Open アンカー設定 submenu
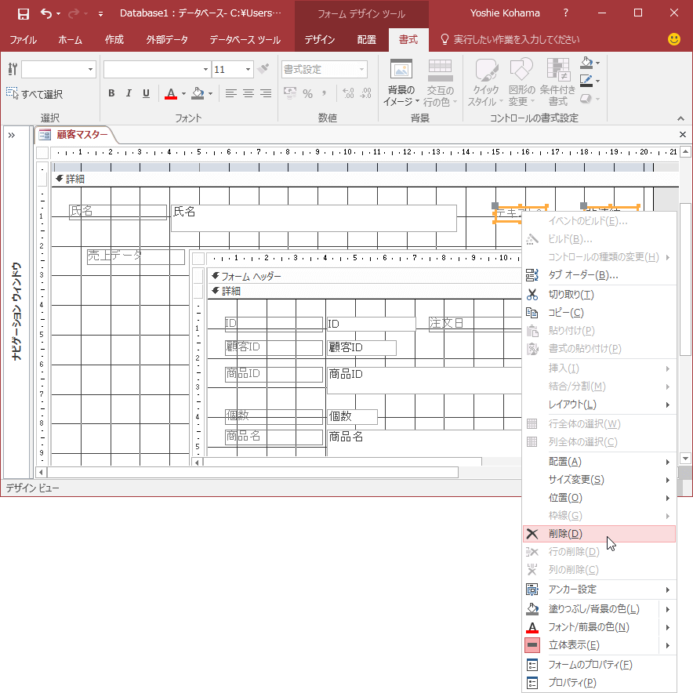This screenshot has width=693, height=693. [x=599, y=590]
